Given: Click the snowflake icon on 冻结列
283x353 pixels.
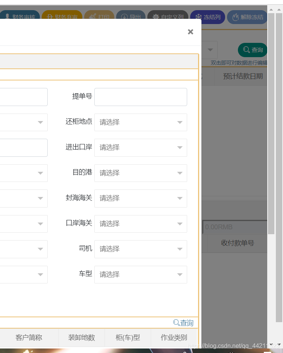Looking at the screenshot, I should (x=198, y=17).
